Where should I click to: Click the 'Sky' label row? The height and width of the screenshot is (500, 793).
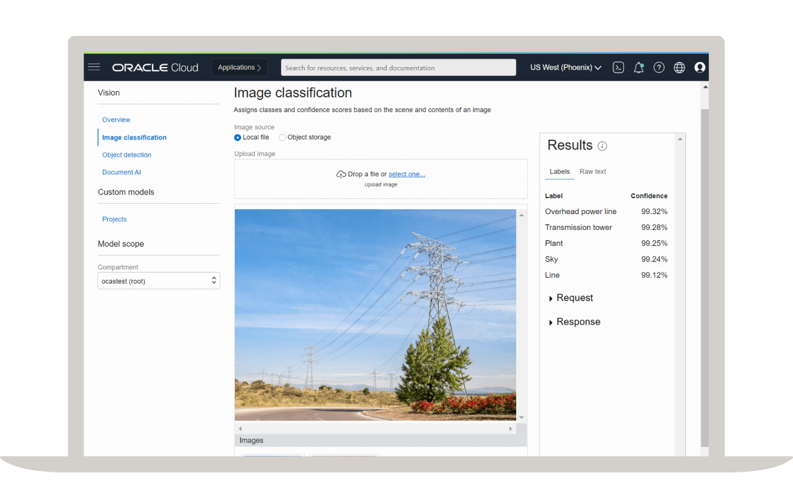(x=606, y=260)
